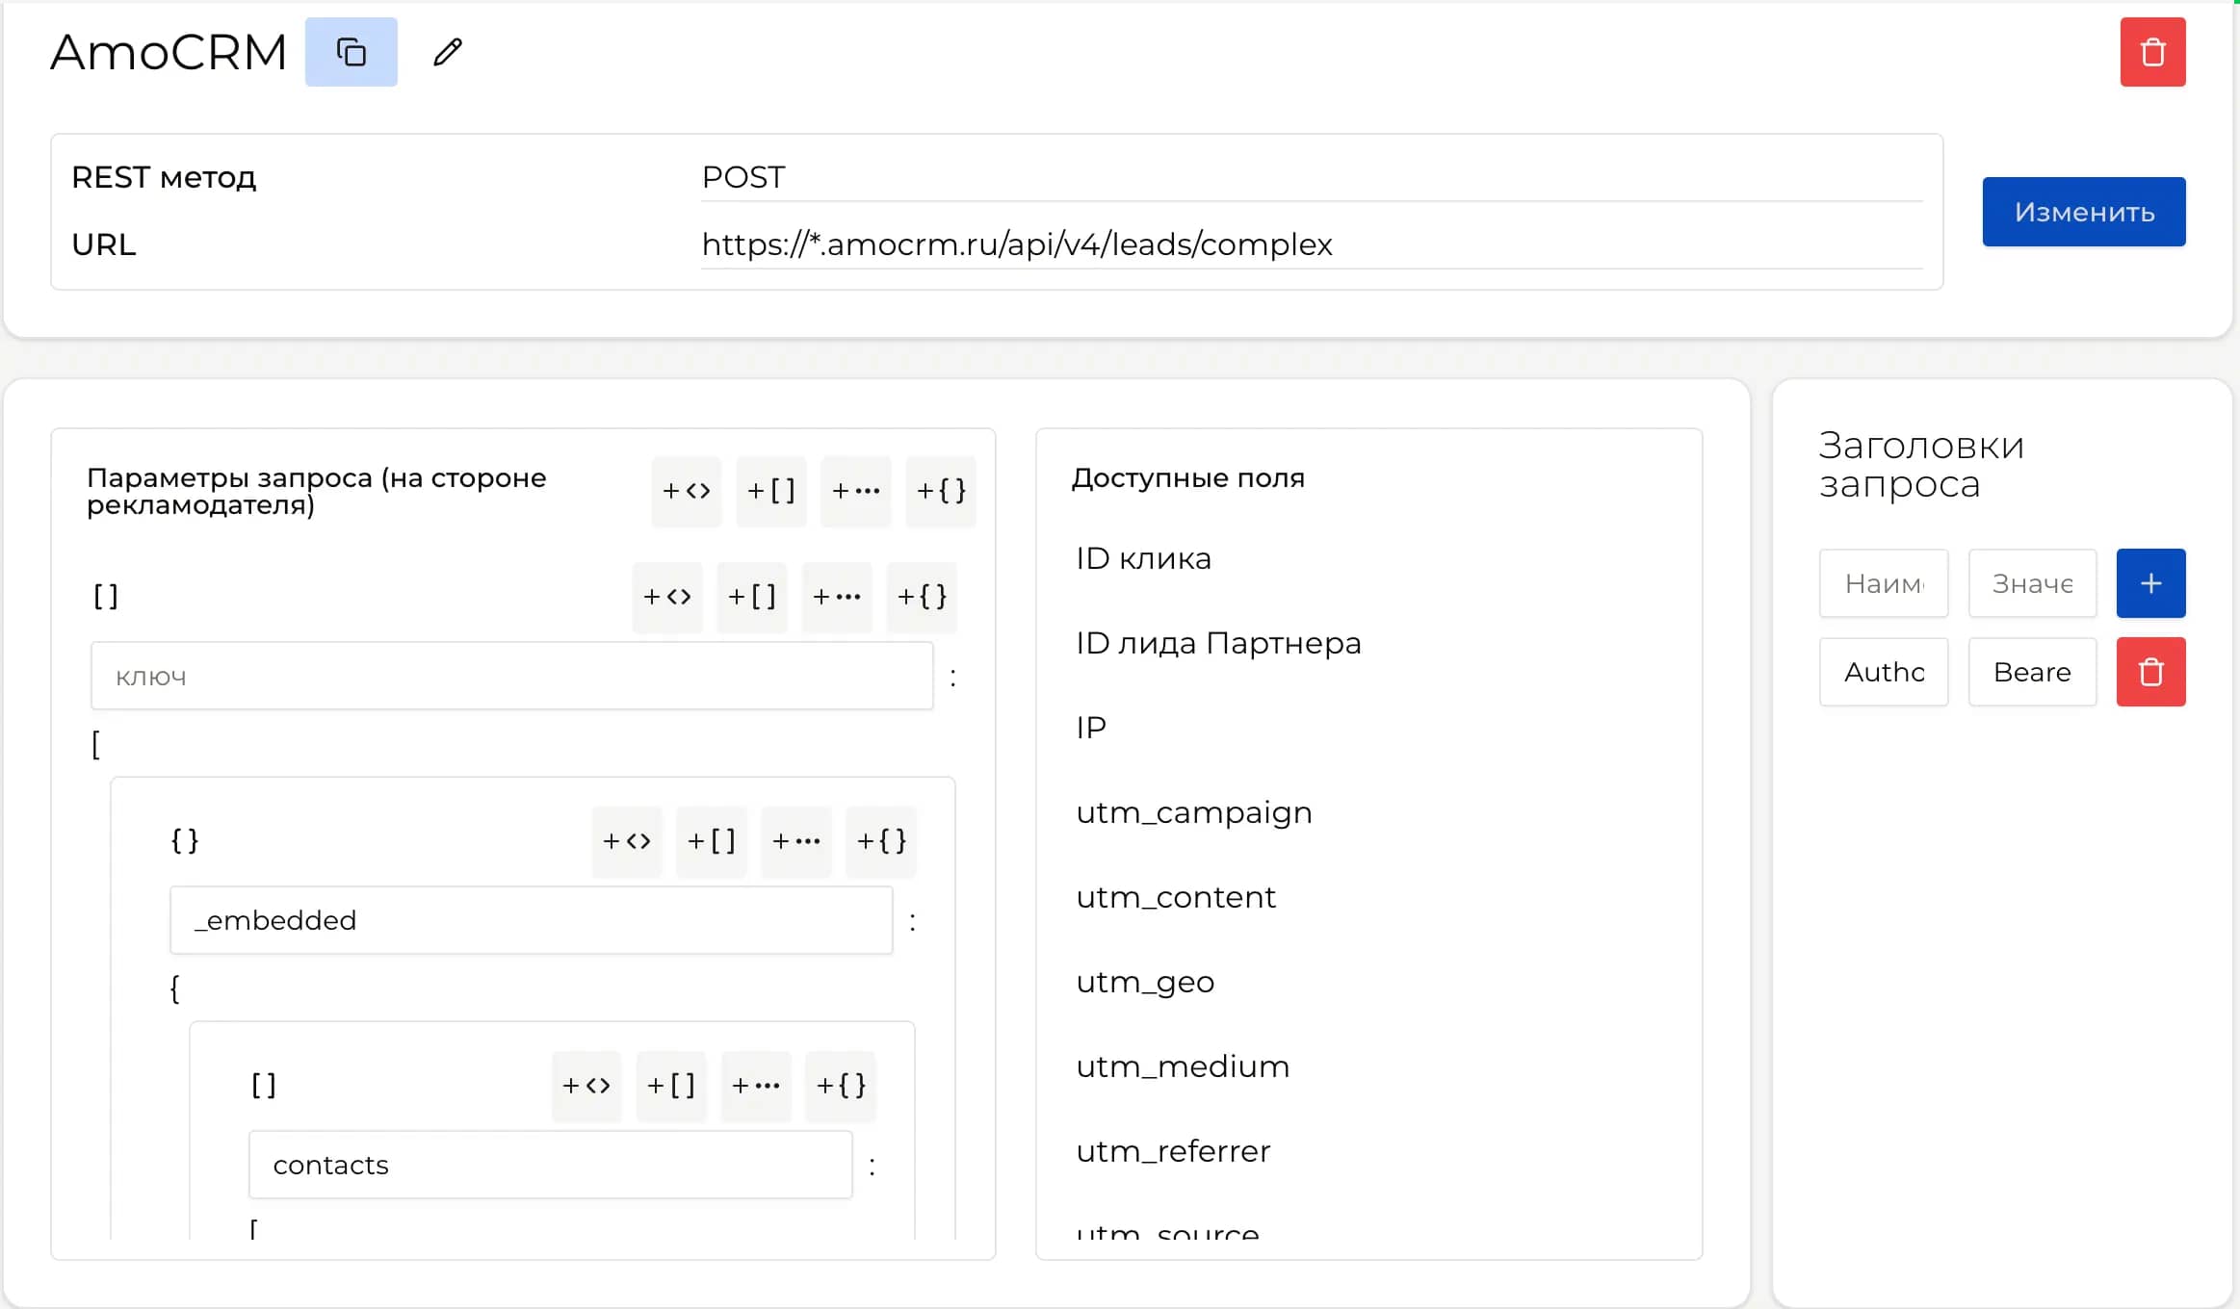The width and height of the screenshot is (2240, 1309).
Task: Add an array with the +[] icon beside the {} block
Action: 712,841
